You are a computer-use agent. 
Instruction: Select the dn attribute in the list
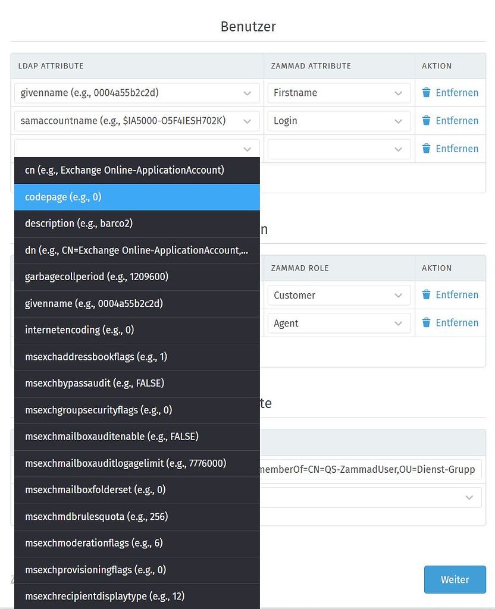click(136, 250)
